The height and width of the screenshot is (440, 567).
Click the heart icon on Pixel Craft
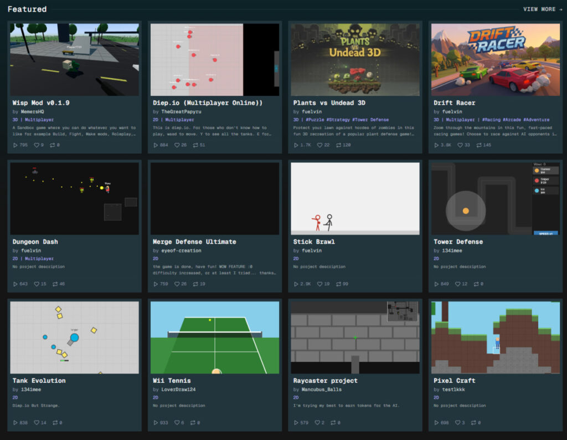click(458, 423)
